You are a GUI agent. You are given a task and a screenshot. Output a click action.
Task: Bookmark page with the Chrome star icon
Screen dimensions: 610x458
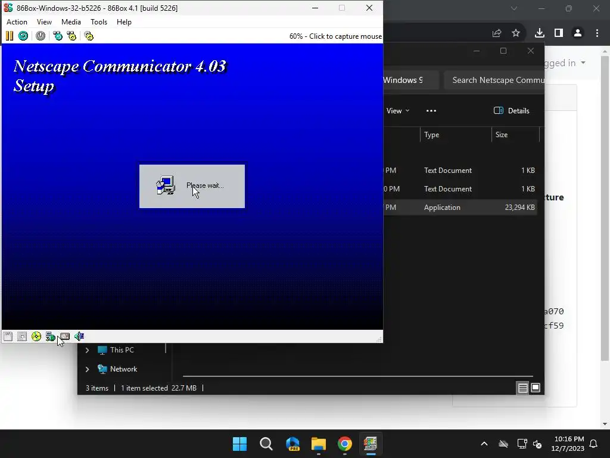(516, 33)
